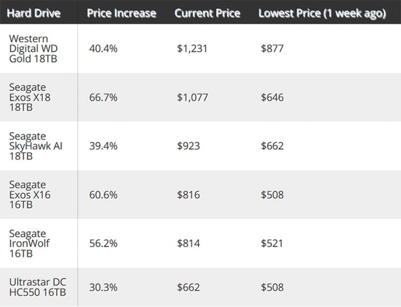
Task: Select the 60.6% price increase value
Action: pos(103,195)
